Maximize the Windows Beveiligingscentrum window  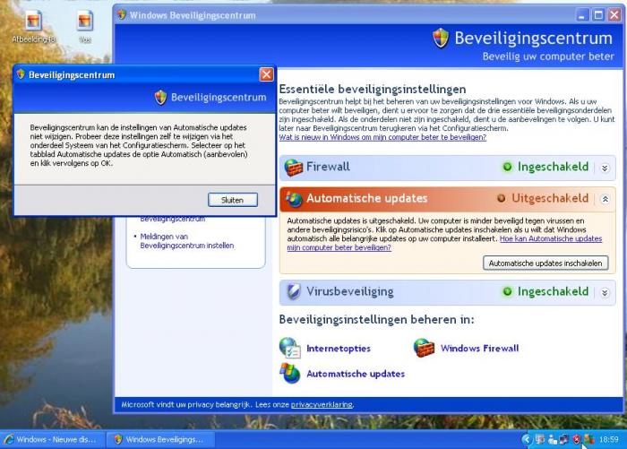pos(598,15)
